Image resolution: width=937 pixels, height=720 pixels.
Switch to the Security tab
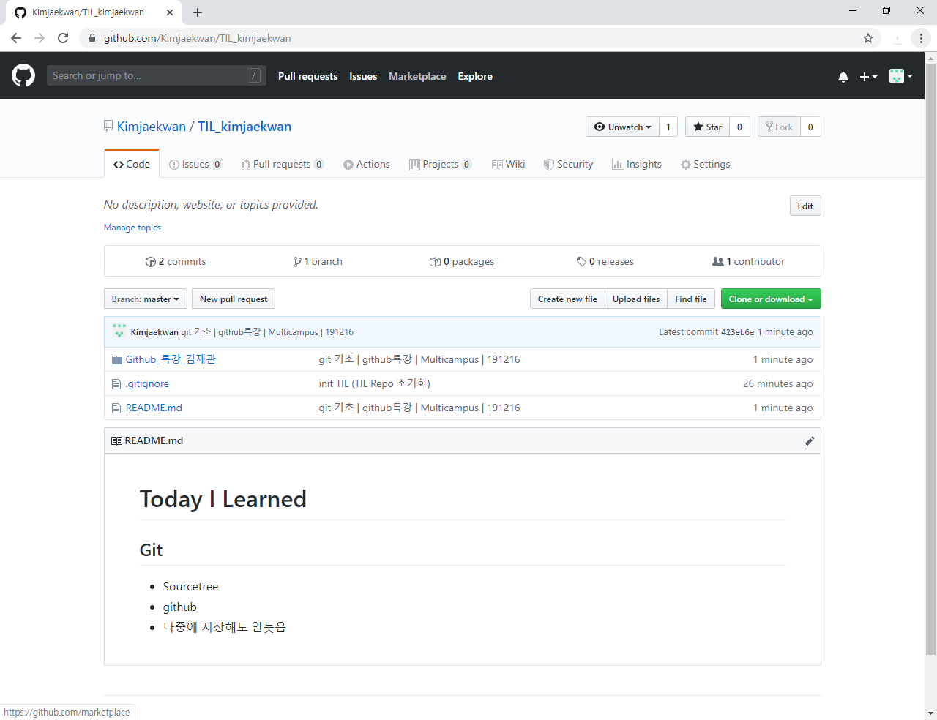568,164
